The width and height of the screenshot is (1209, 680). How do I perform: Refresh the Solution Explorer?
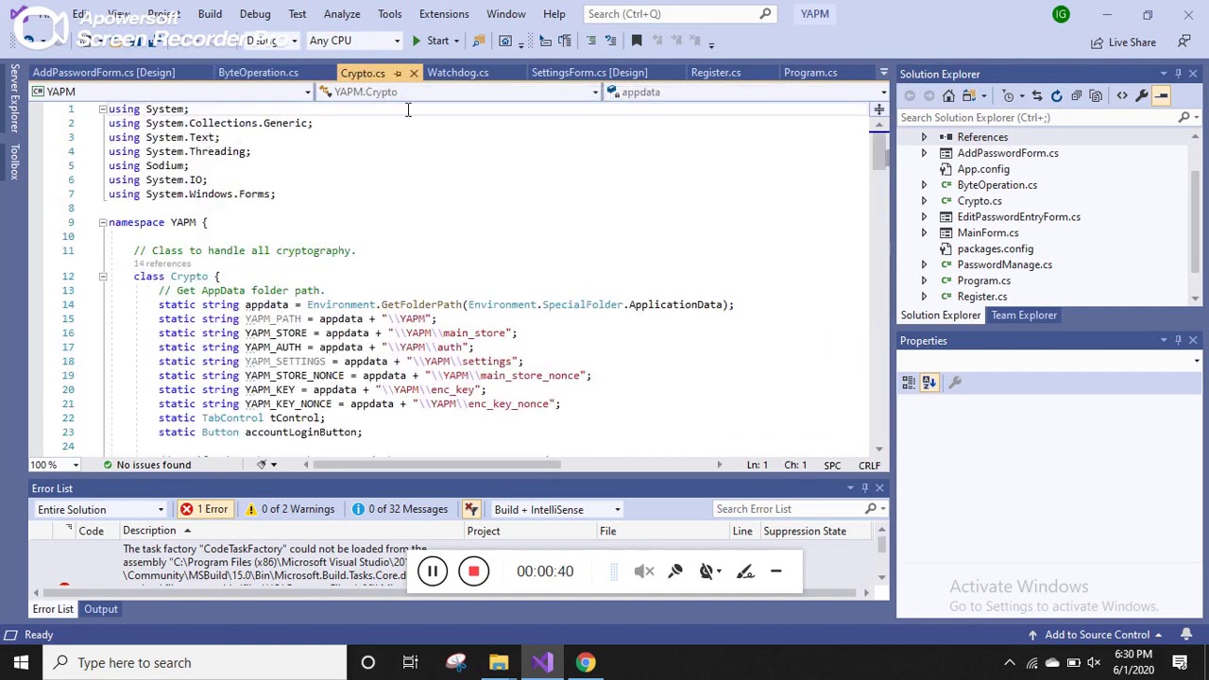tap(1056, 95)
